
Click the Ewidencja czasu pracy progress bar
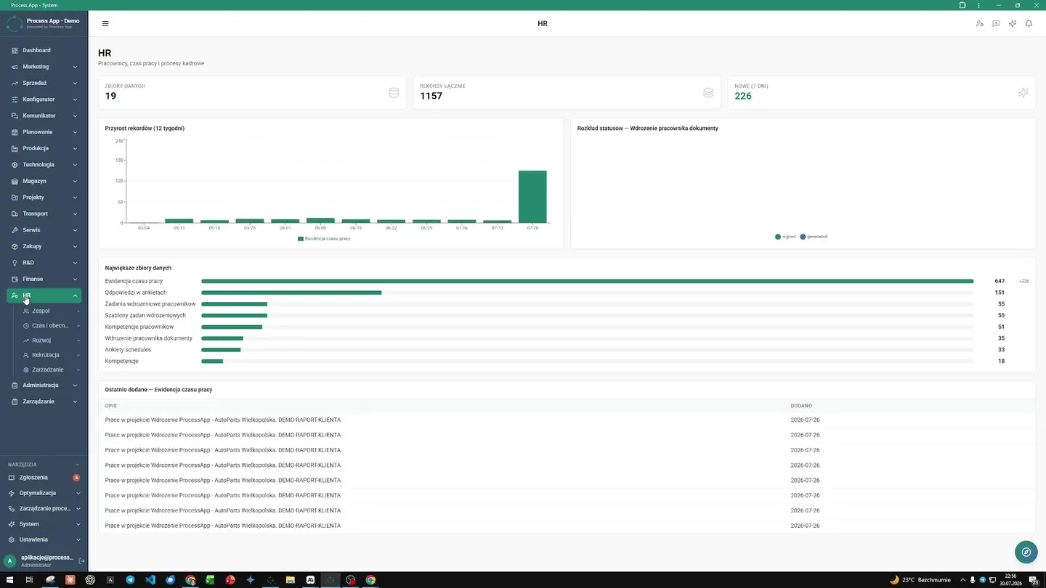587,281
